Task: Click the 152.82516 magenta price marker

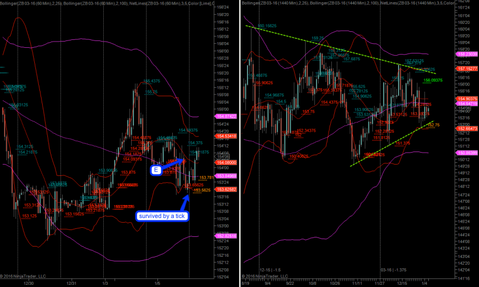Action: click(226, 236)
